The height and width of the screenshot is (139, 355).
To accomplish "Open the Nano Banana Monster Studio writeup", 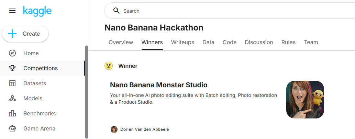I will [158, 85].
